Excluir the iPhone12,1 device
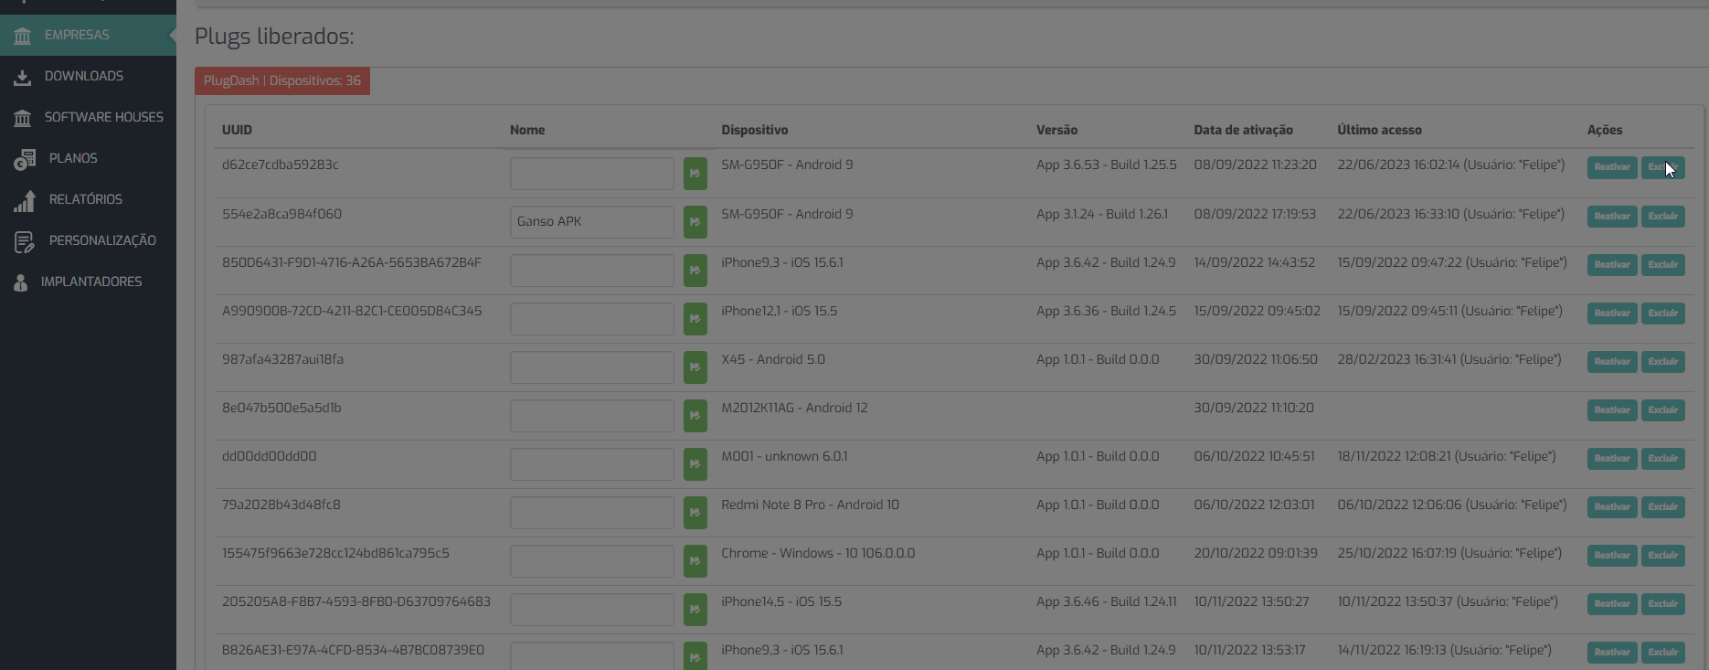This screenshot has width=1709, height=670. click(1663, 314)
